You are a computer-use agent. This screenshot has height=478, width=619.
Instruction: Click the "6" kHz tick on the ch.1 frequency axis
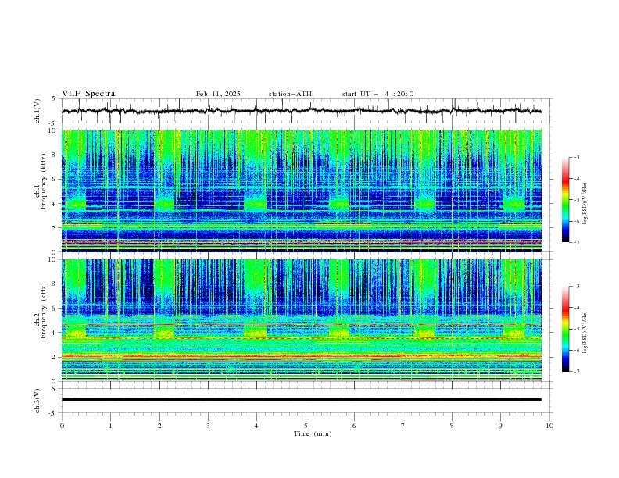coord(55,180)
